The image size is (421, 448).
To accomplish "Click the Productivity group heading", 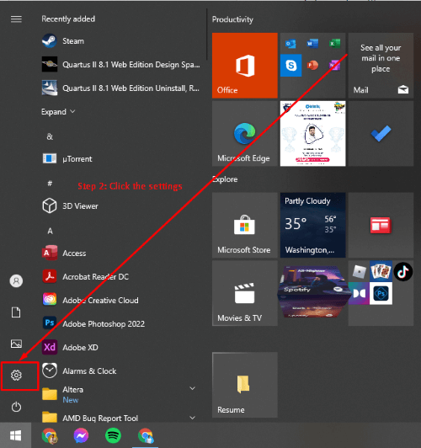I will (232, 19).
